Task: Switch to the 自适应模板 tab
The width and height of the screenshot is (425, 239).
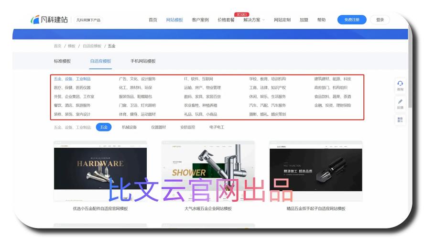Action: 100,61
